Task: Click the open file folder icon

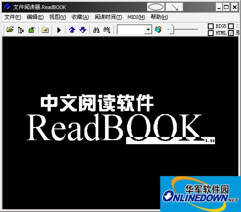Action: pyautogui.click(x=10, y=30)
